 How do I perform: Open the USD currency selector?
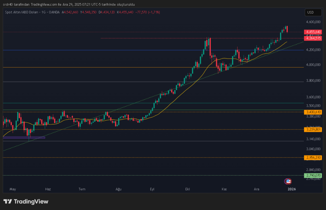coord(310,12)
